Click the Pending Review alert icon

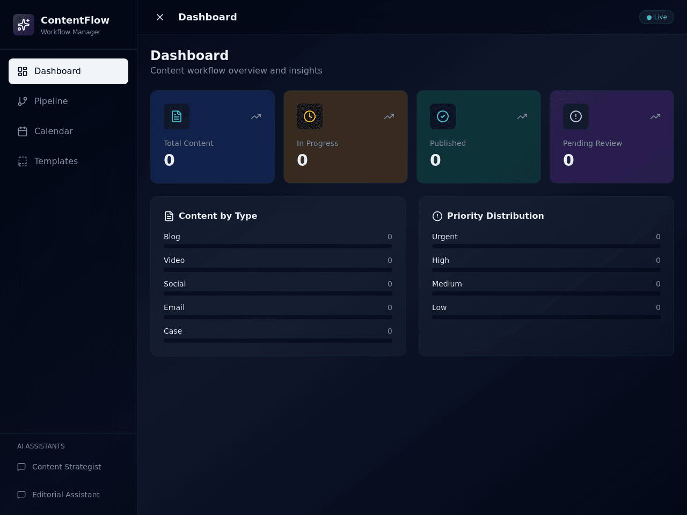click(576, 116)
